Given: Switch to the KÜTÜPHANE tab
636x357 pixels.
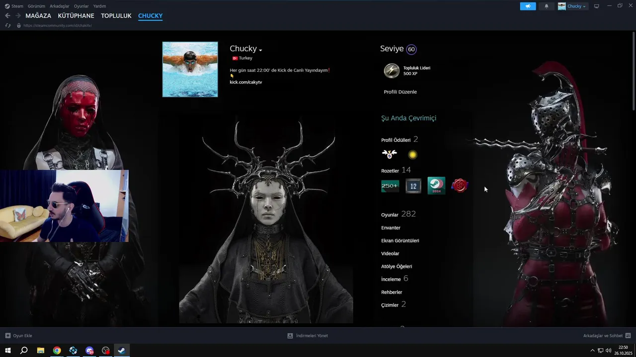Looking at the screenshot, I should pyautogui.click(x=76, y=16).
